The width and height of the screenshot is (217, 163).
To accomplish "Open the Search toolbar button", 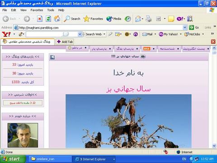I will (72, 19).
